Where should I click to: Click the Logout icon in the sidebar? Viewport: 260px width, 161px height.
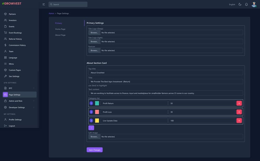[5, 126]
